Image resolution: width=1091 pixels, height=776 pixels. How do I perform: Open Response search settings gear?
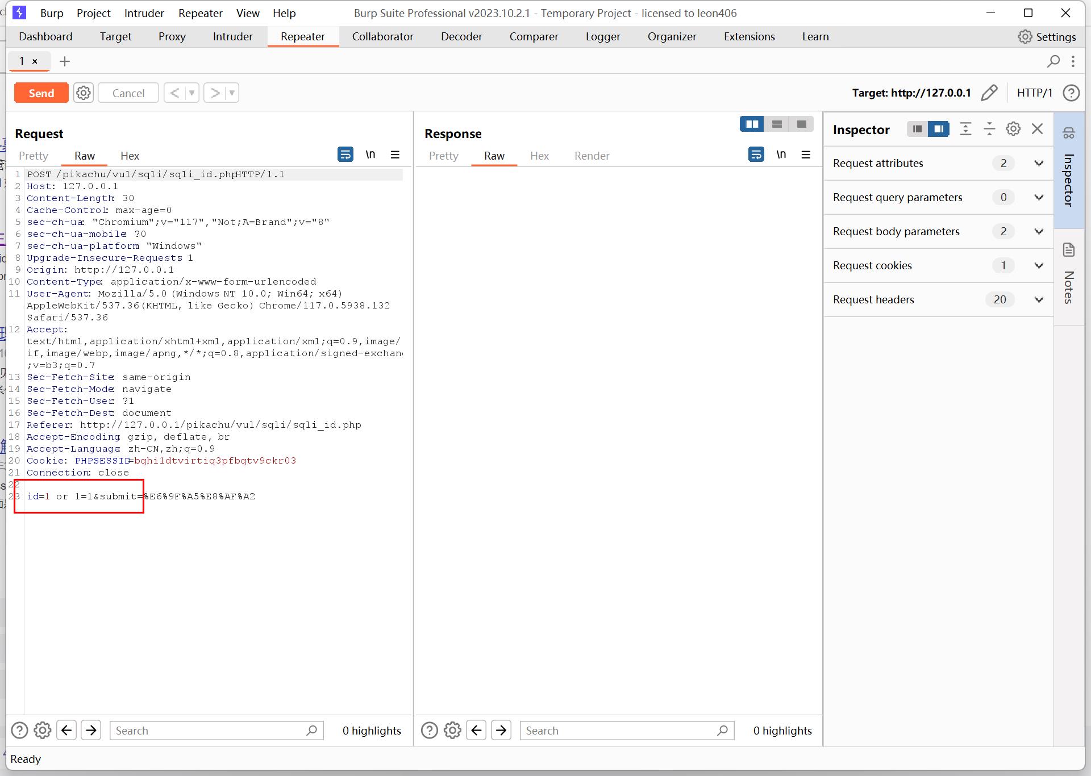click(x=452, y=731)
